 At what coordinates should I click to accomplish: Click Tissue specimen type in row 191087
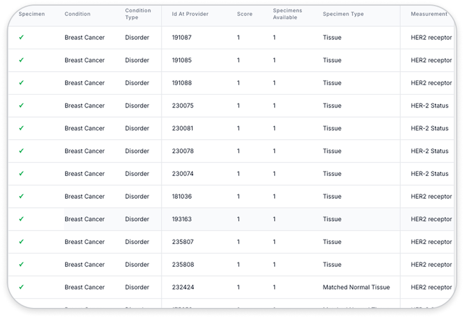[x=332, y=38]
